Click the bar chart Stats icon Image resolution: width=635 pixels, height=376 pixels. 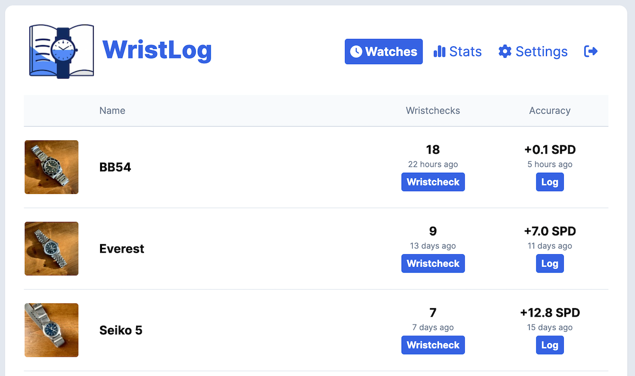pos(439,52)
